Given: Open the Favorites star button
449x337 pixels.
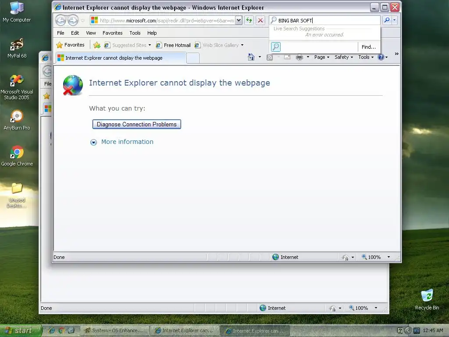Looking at the screenshot, I should [71, 45].
